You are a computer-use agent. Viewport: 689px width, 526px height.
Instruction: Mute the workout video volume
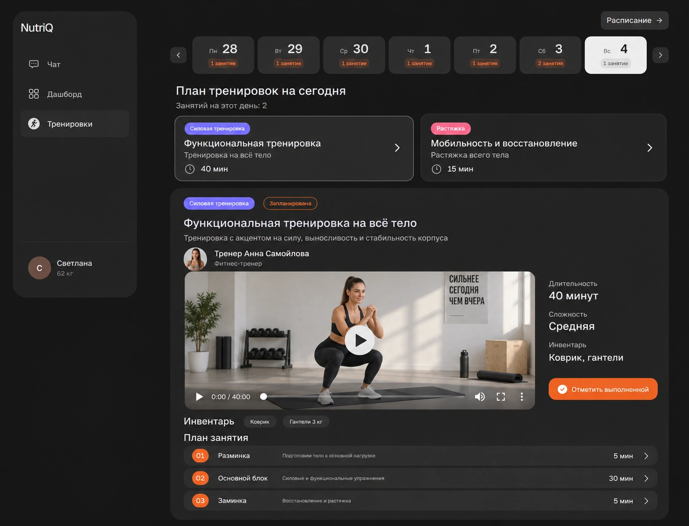coord(480,397)
